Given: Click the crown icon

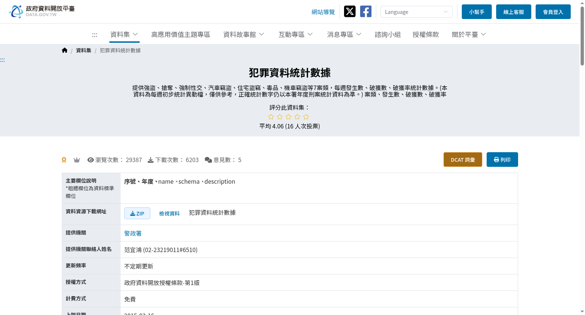Looking at the screenshot, I should 77,160.
